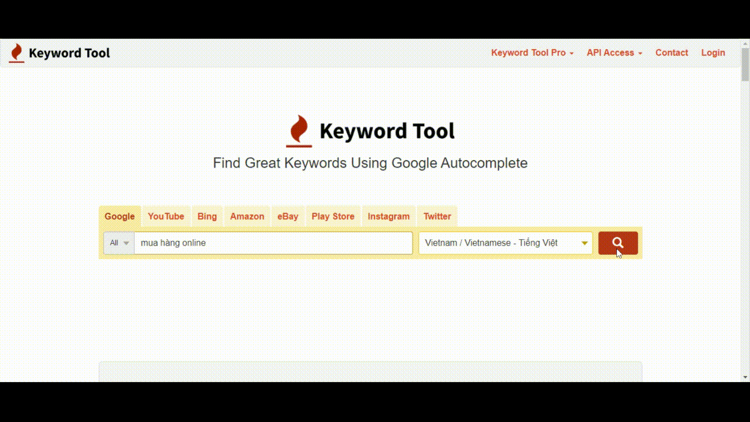
Task: Go to the Contact page
Action: pos(671,53)
